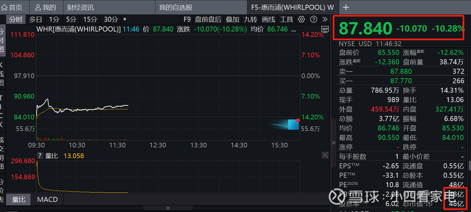The image size is (471, 212).
Task: Switch to 我的自选股 tab
Action: tap(176, 7)
